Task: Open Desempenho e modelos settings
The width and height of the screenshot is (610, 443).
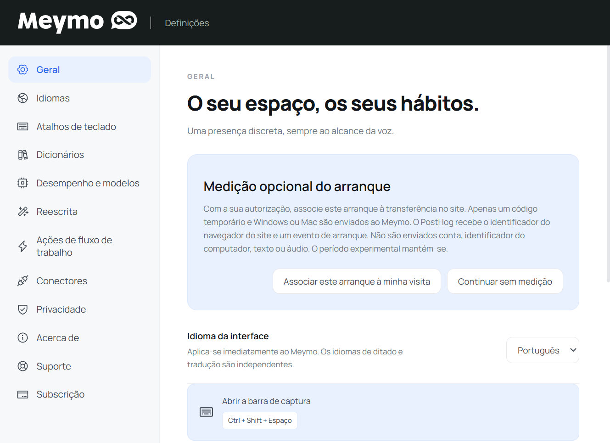Action: pos(79,183)
